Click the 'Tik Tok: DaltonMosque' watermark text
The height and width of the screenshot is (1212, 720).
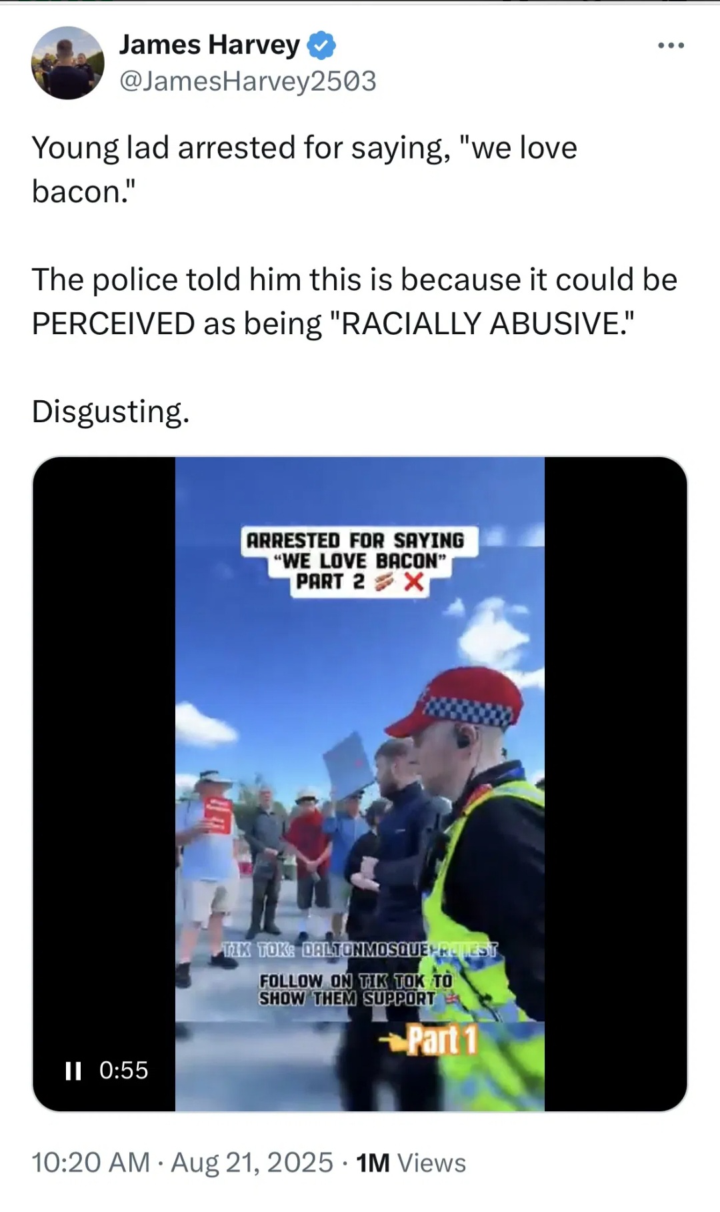[360, 949]
